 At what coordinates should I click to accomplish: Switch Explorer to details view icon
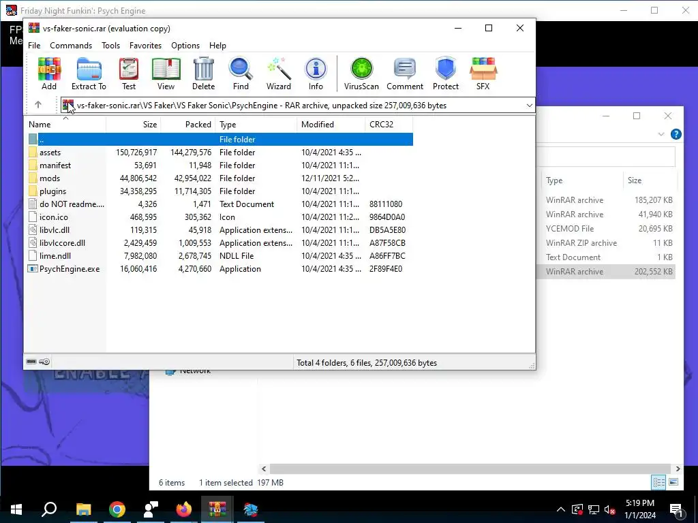[x=658, y=482]
